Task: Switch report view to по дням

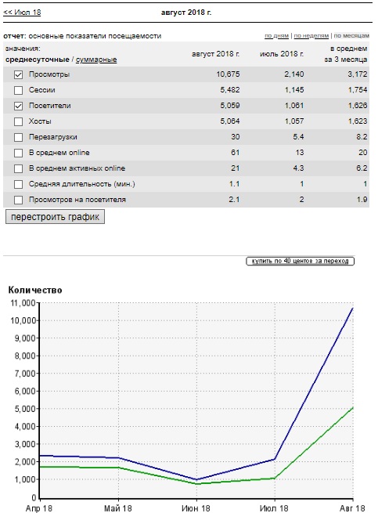Action: [x=276, y=36]
